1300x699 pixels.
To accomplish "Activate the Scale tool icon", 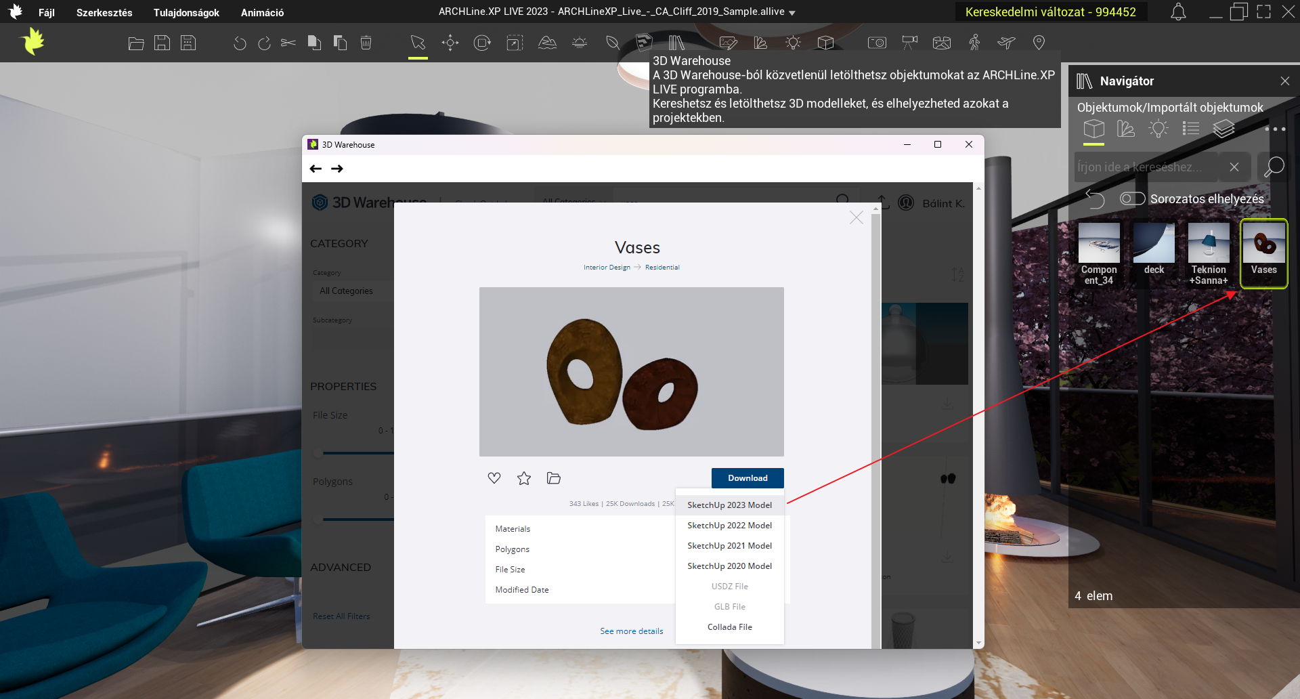I will tap(515, 43).
